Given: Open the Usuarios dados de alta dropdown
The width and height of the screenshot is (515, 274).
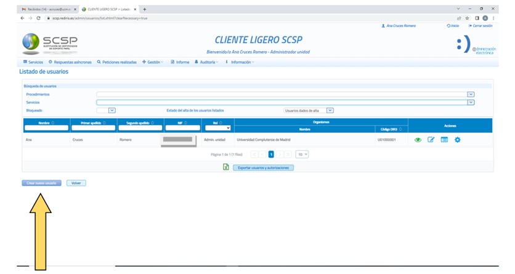Looking at the screenshot, I should click(x=330, y=111).
